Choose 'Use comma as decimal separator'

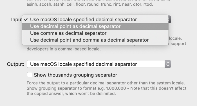(95, 33)
